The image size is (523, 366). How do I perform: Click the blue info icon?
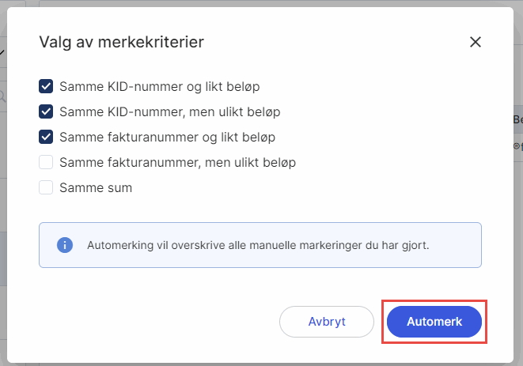click(x=64, y=245)
